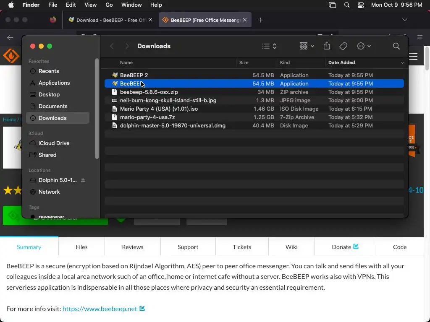Click the highlighted BeeBEEP application icon
This screenshot has height=322, width=430.
(x=115, y=83)
